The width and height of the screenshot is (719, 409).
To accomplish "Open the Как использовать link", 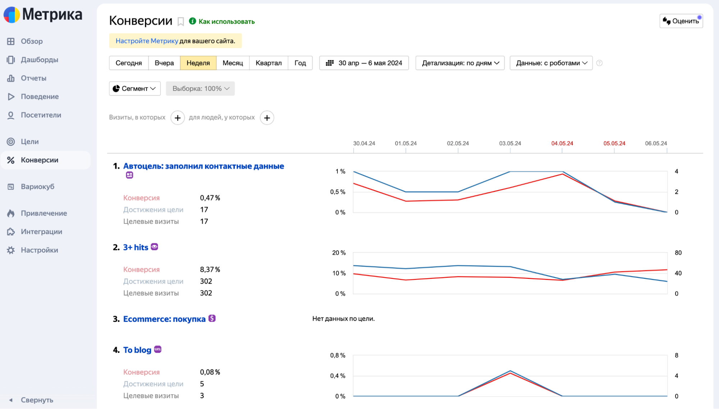I will (227, 22).
